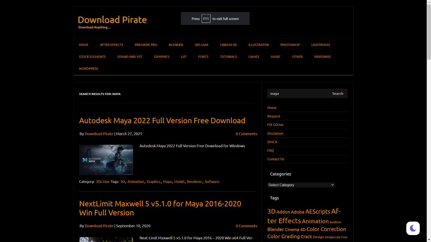This screenshot has width=431, height=242.
Task: Click the Design tag in tag cloud
Action: [x=318, y=237]
